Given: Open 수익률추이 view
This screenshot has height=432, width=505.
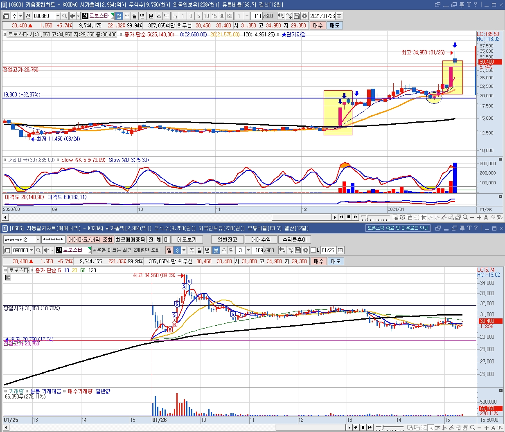Looking at the screenshot, I should click(x=294, y=240).
